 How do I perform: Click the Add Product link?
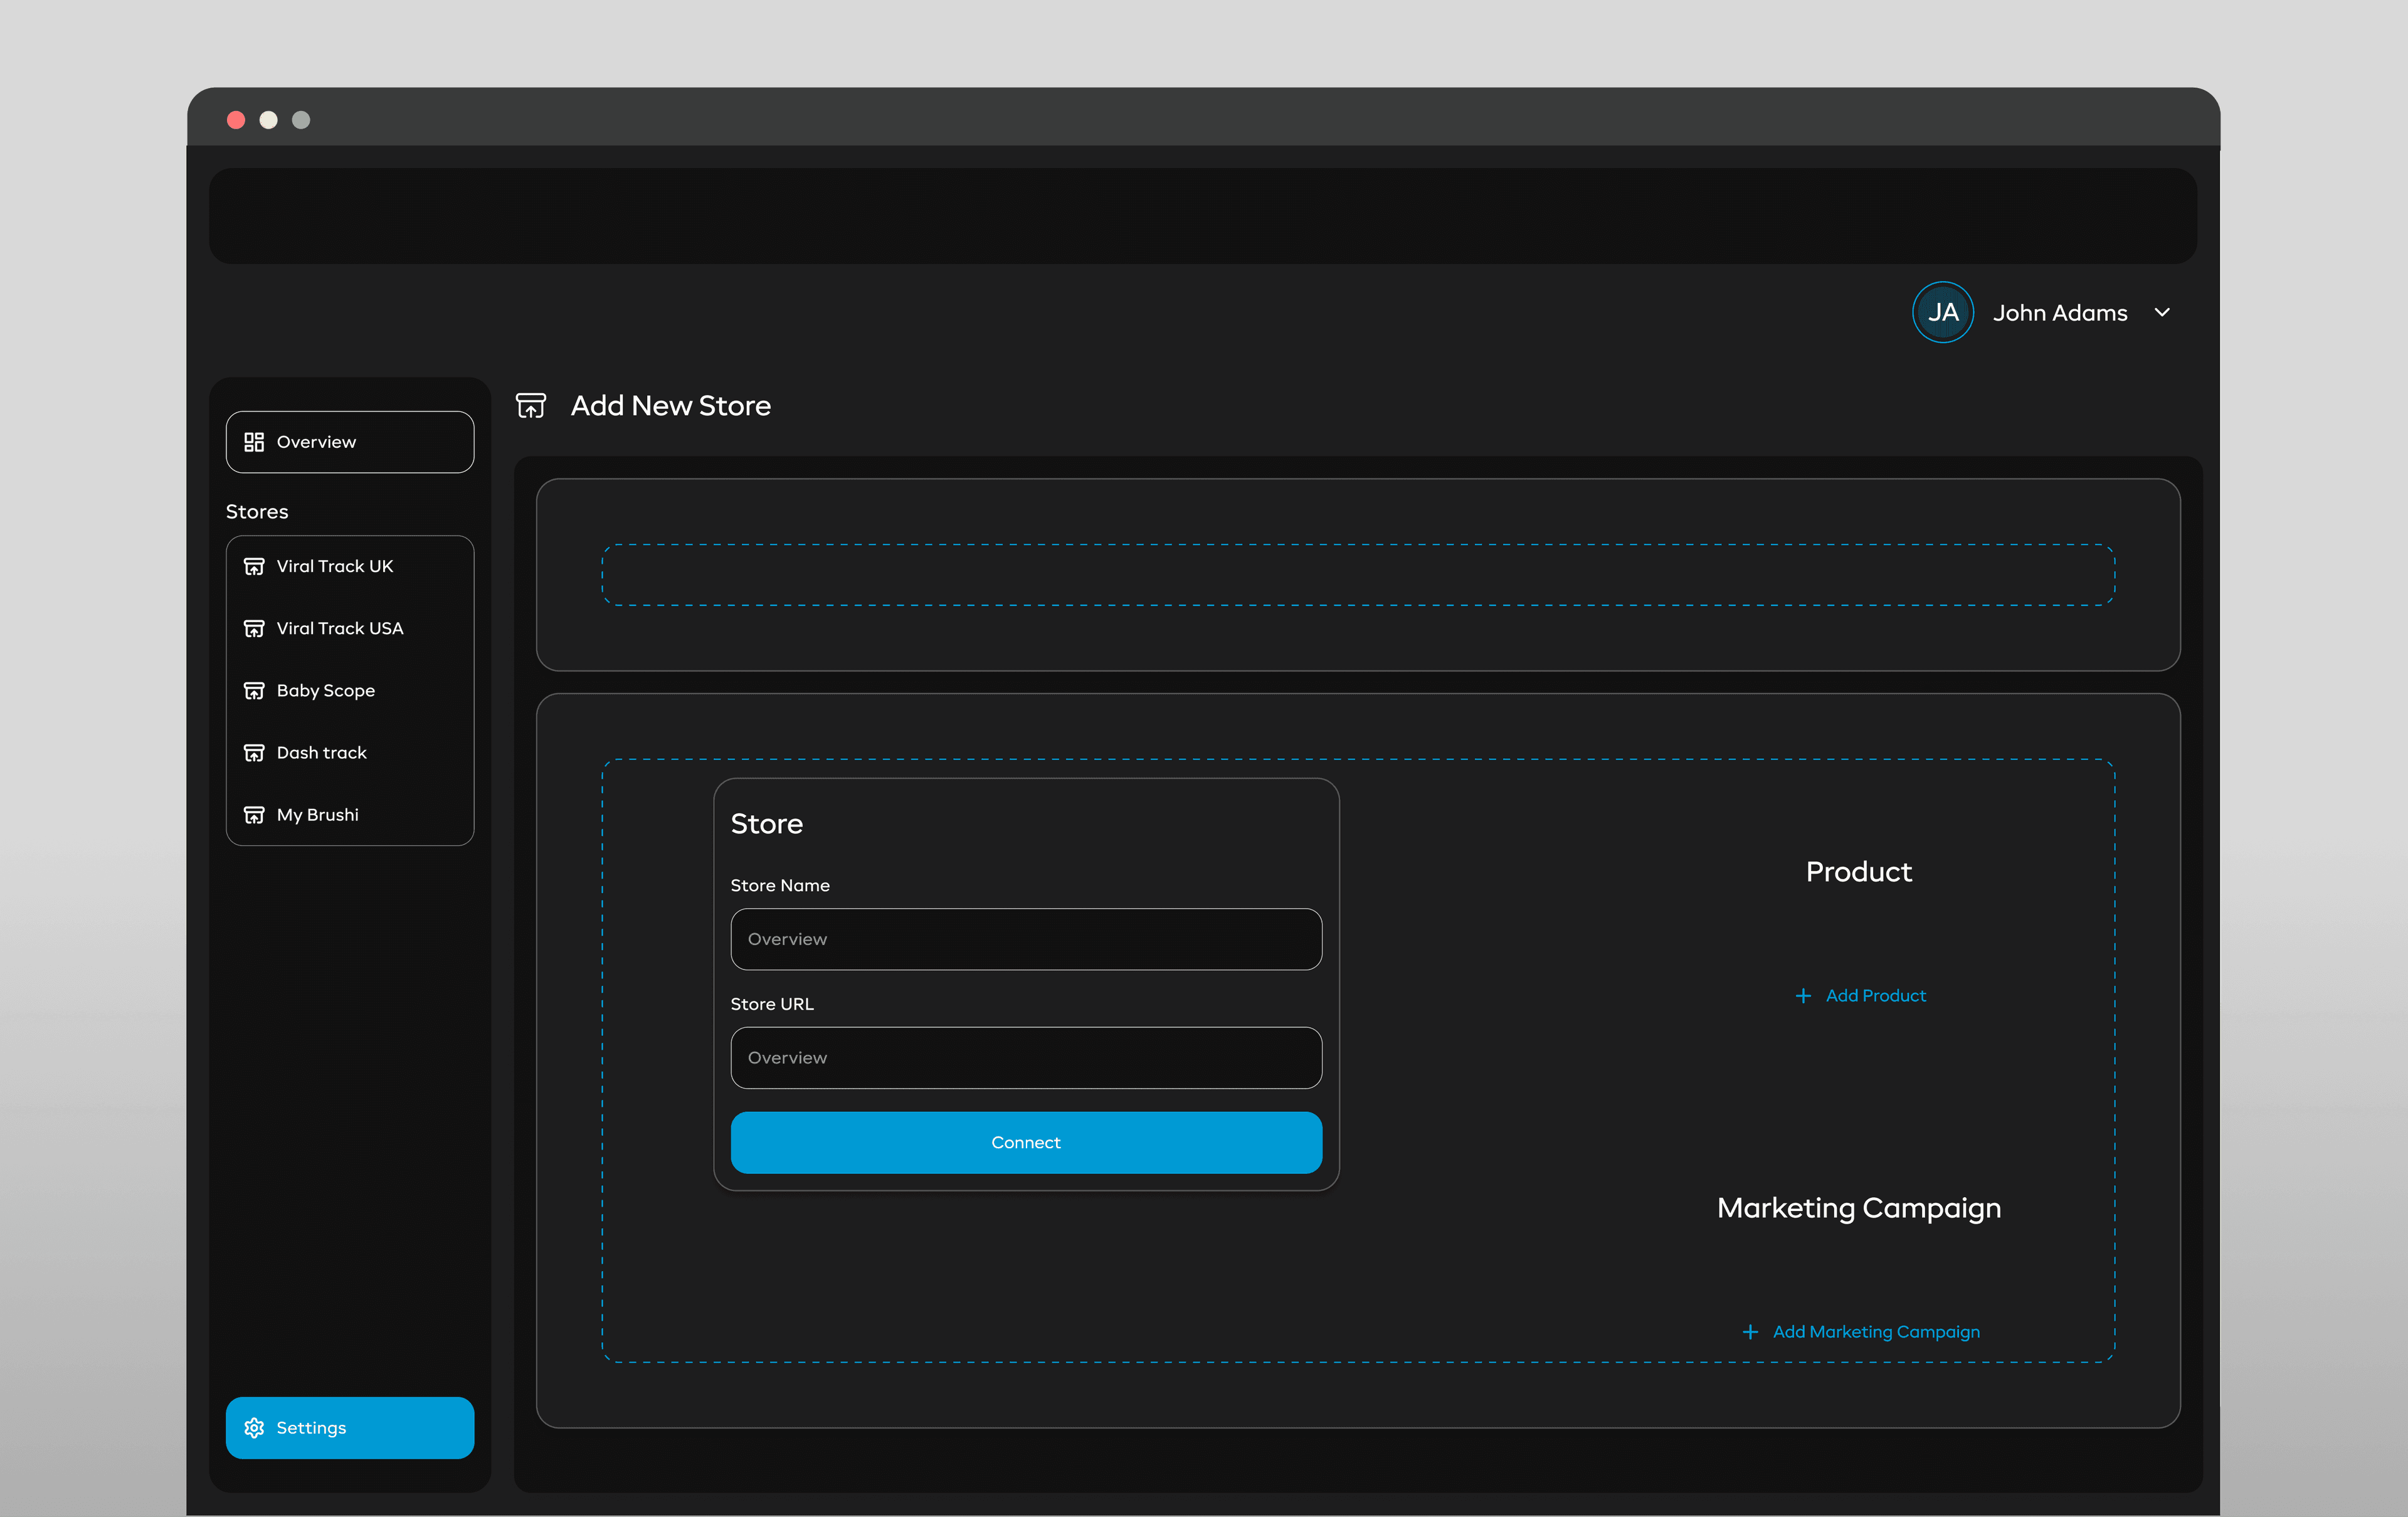[x=1860, y=996]
